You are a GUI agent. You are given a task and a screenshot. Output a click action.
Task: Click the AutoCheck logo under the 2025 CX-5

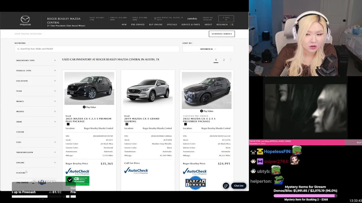(x=77, y=171)
